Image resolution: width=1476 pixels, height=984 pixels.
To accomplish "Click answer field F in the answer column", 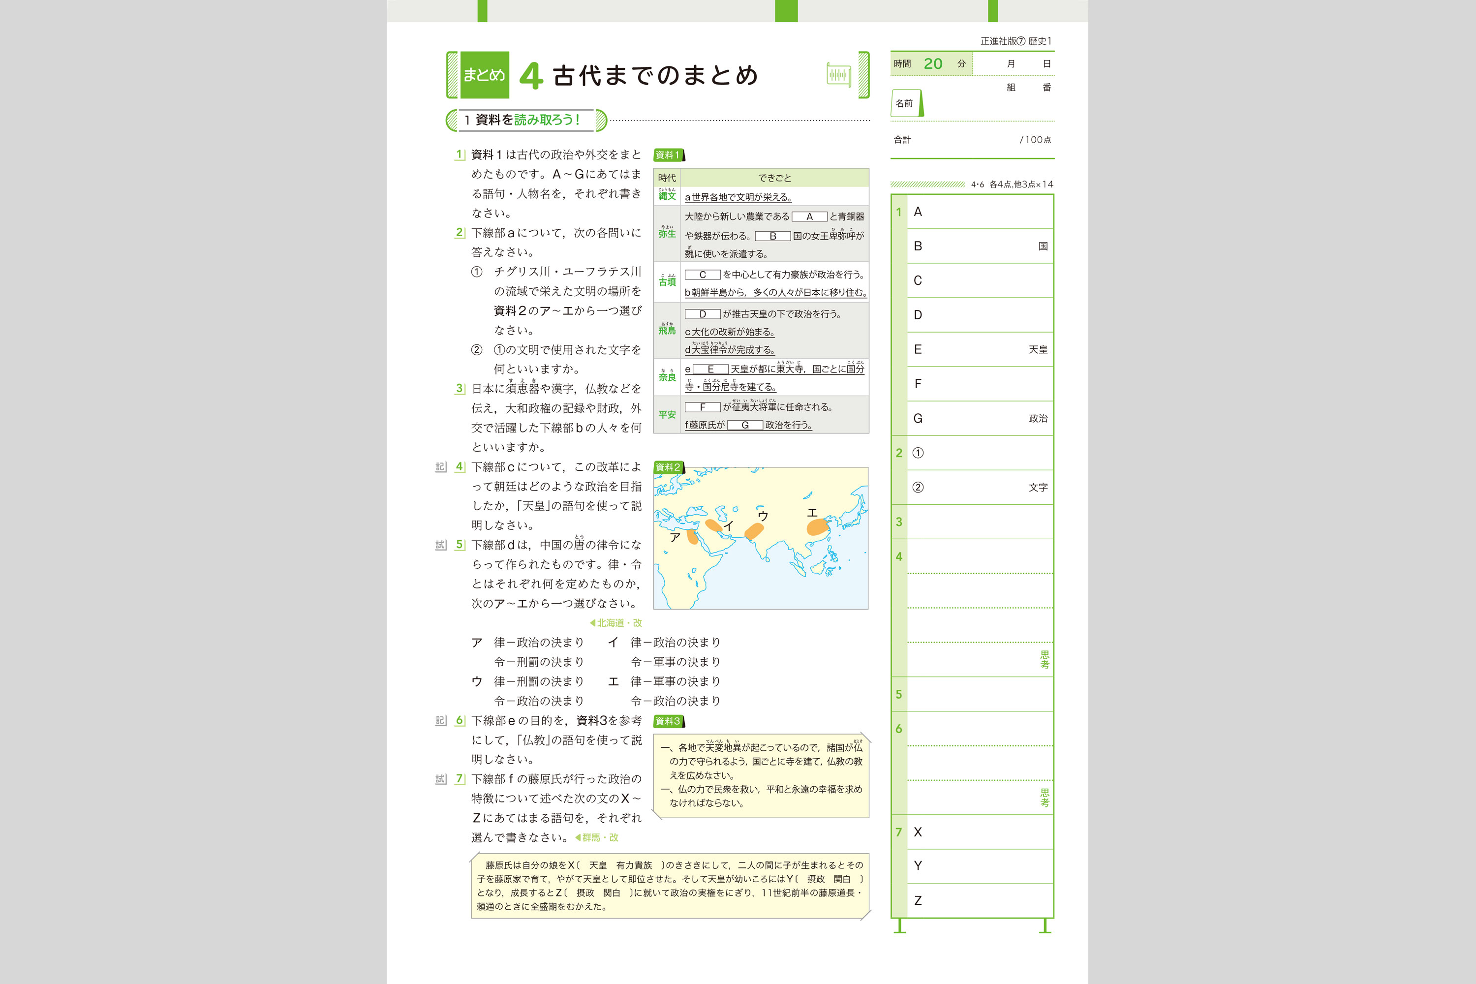I will click(980, 384).
